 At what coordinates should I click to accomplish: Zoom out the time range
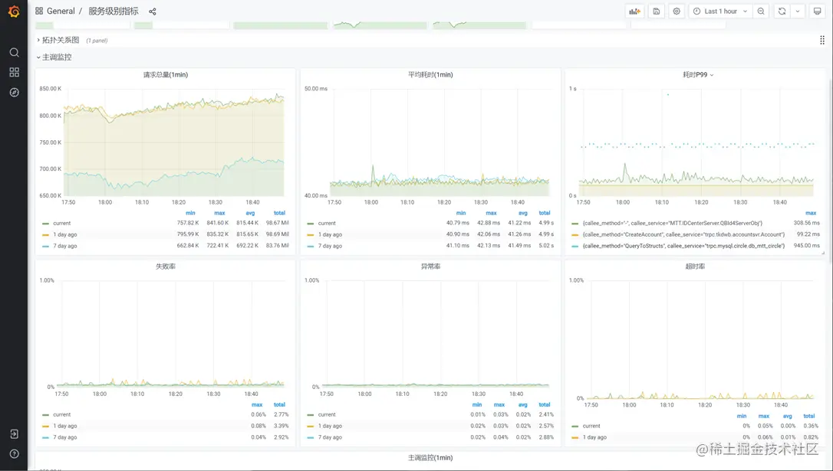click(761, 11)
